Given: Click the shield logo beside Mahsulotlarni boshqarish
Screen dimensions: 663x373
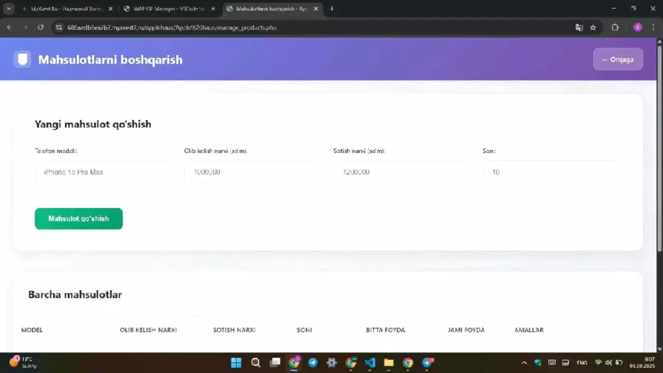Looking at the screenshot, I should pyautogui.click(x=22, y=59).
